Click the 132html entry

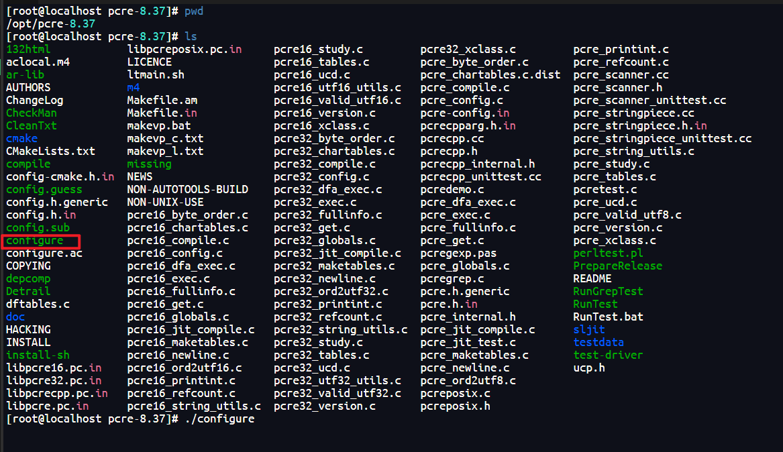pyautogui.click(x=28, y=50)
